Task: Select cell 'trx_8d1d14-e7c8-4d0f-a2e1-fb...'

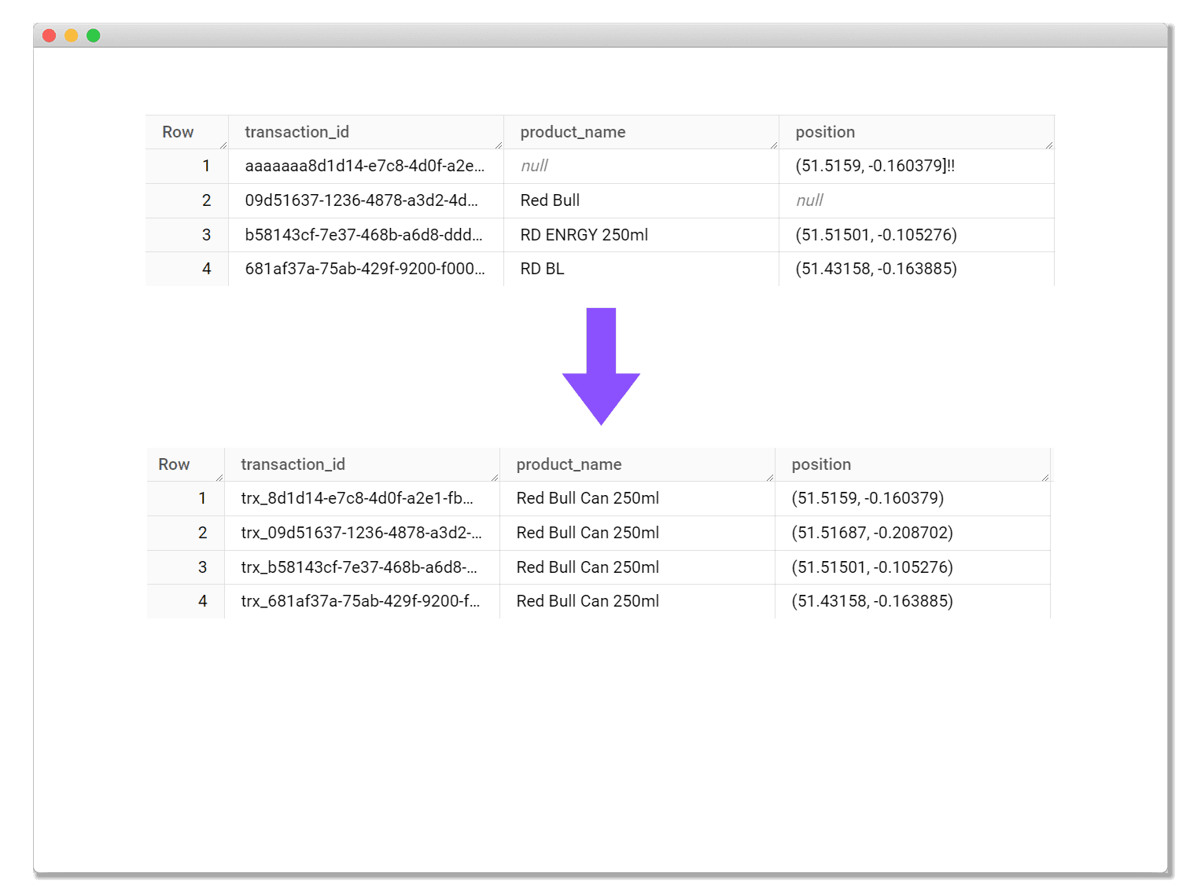Action: tap(362, 498)
